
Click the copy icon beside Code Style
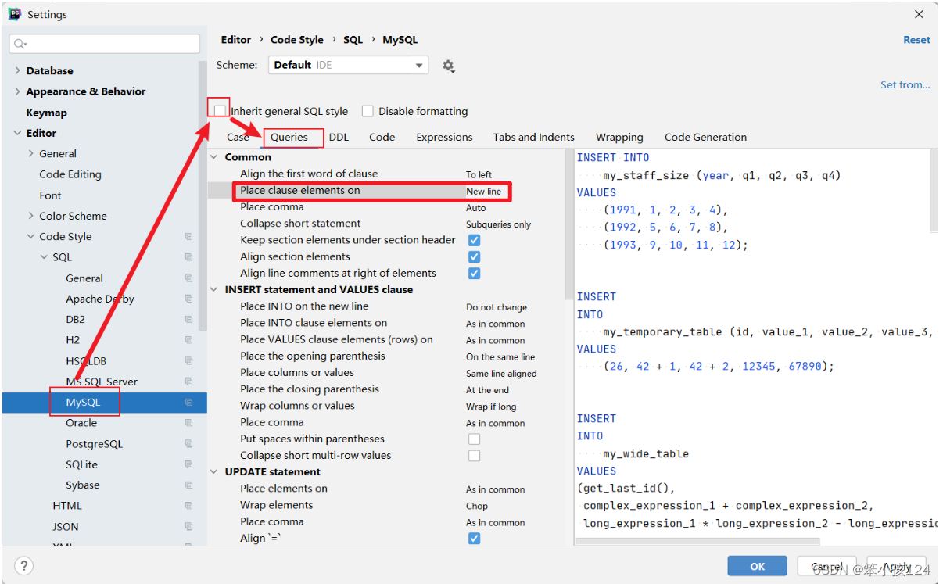click(x=188, y=237)
